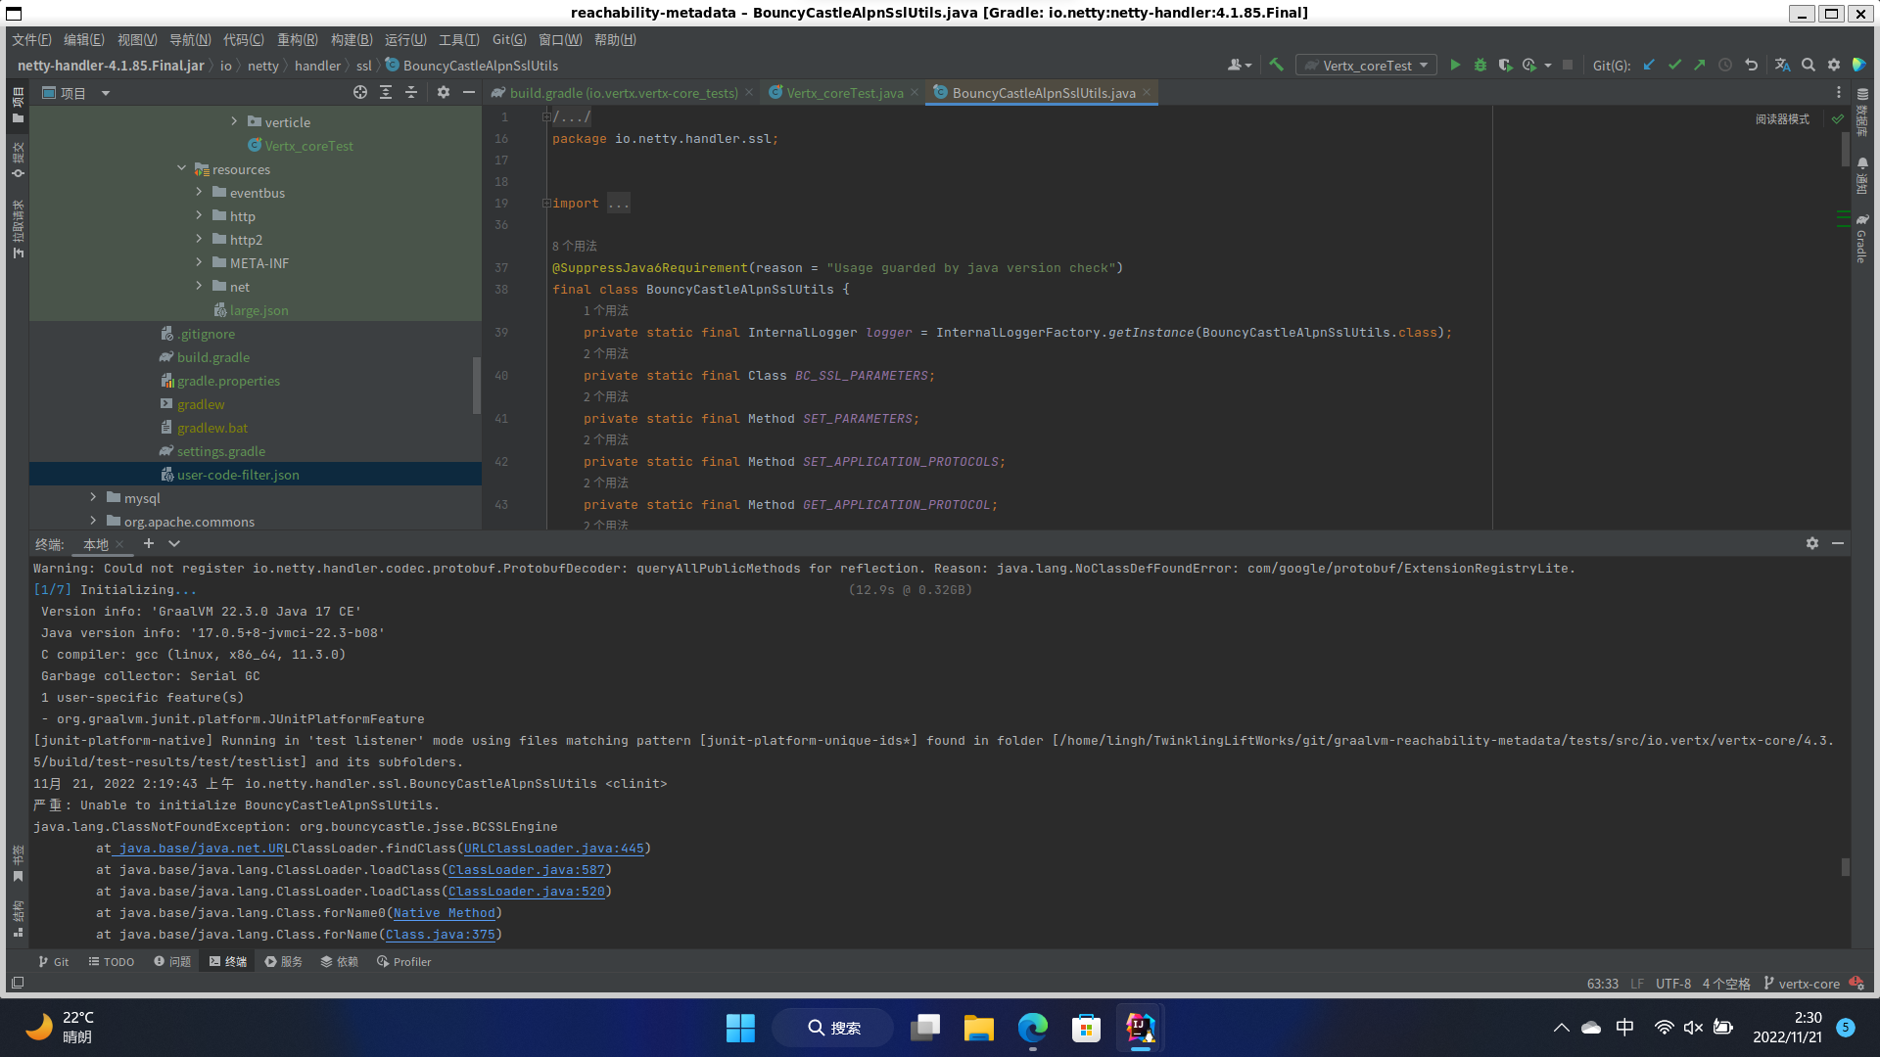Update project from Git (pull arrow)
The width and height of the screenshot is (1880, 1057).
point(1649,65)
